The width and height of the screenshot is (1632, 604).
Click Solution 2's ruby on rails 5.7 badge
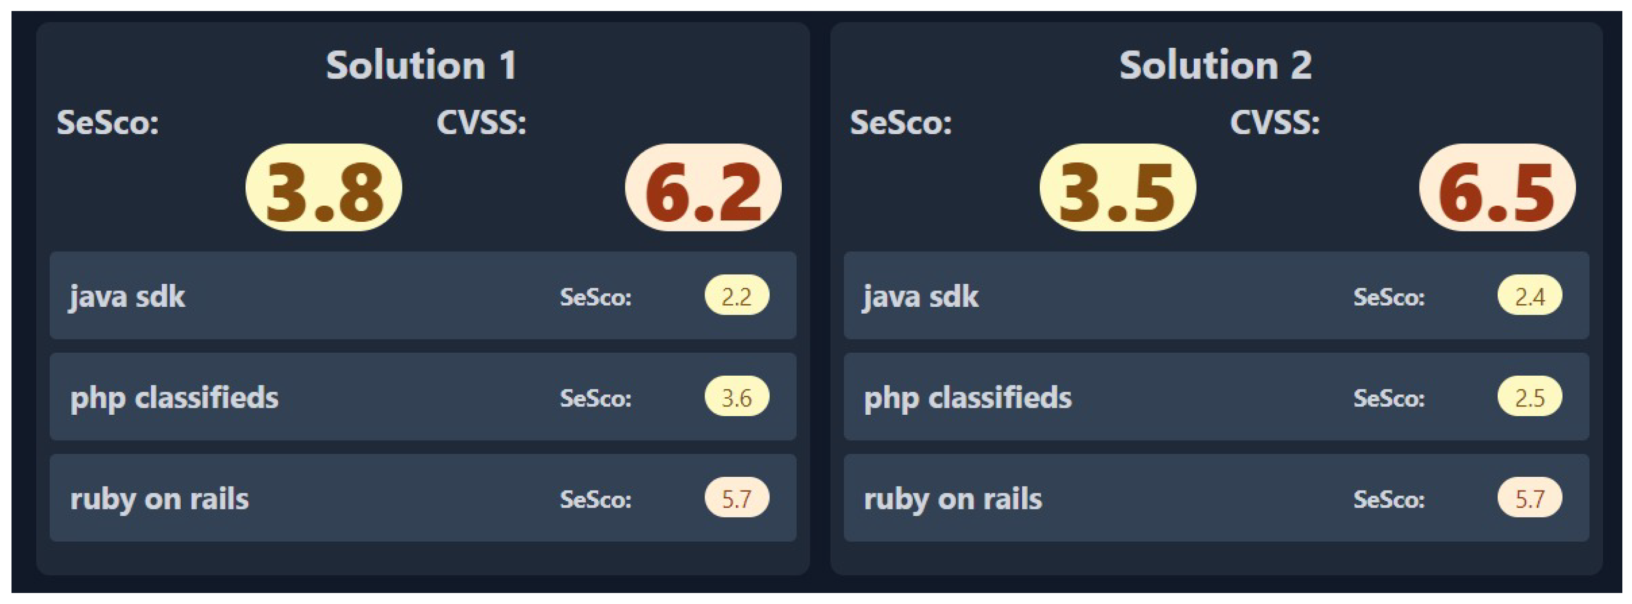tap(1529, 498)
